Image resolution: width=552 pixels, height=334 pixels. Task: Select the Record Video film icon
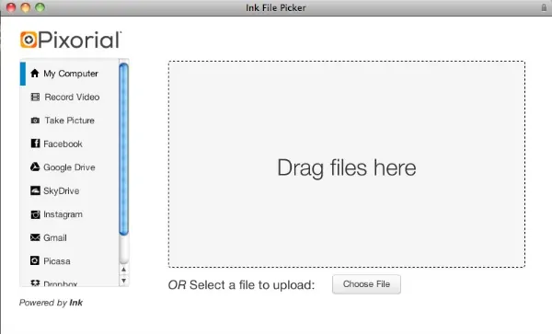click(x=35, y=97)
